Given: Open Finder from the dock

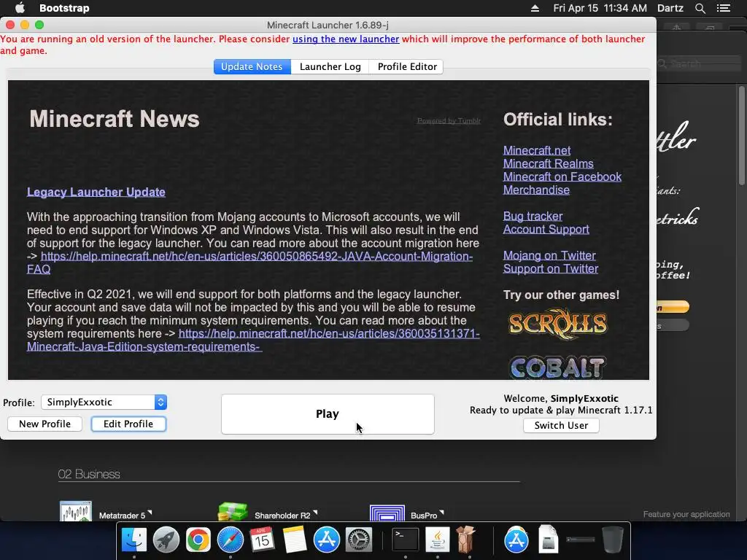Looking at the screenshot, I should 134,540.
